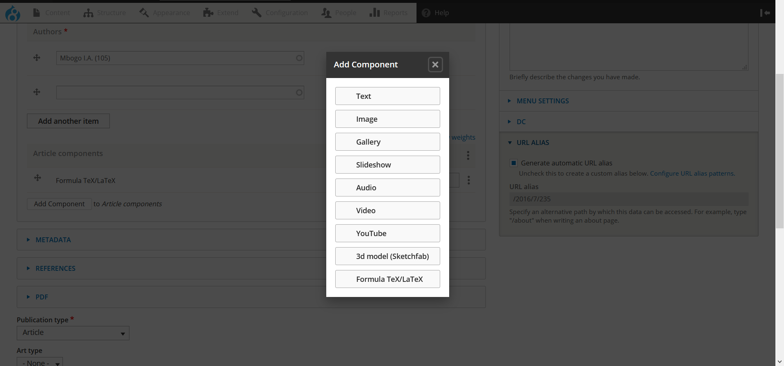The image size is (784, 366).
Task: Open the three-dot menu in Article components header
Action: pyautogui.click(x=468, y=155)
